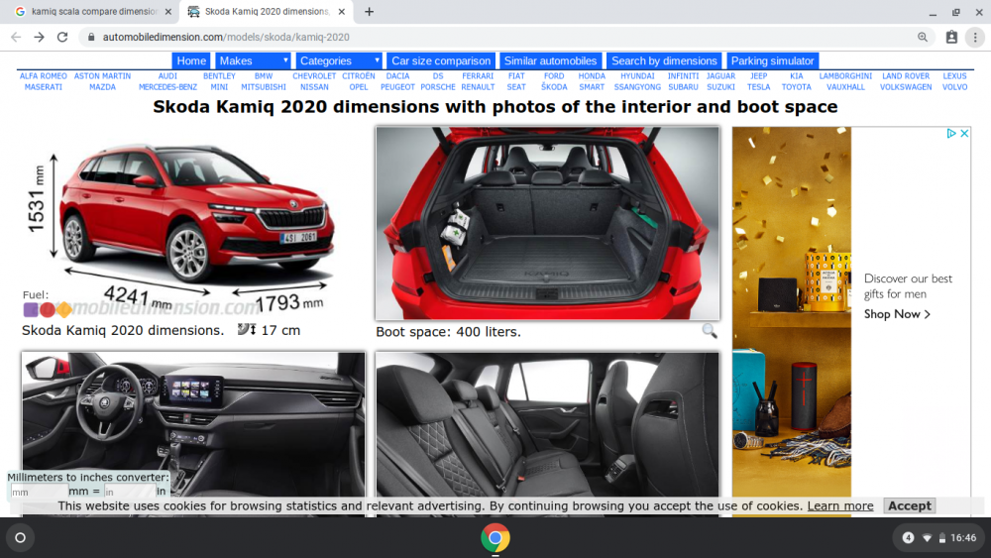Reload the page with refresh icon
The image size is (991, 558).
point(61,38)
